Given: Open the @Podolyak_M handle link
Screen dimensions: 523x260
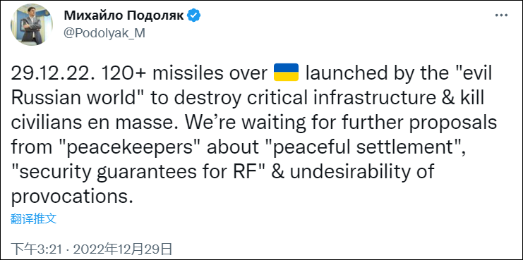Looking at the screenshot, I should tap(104, 33).
